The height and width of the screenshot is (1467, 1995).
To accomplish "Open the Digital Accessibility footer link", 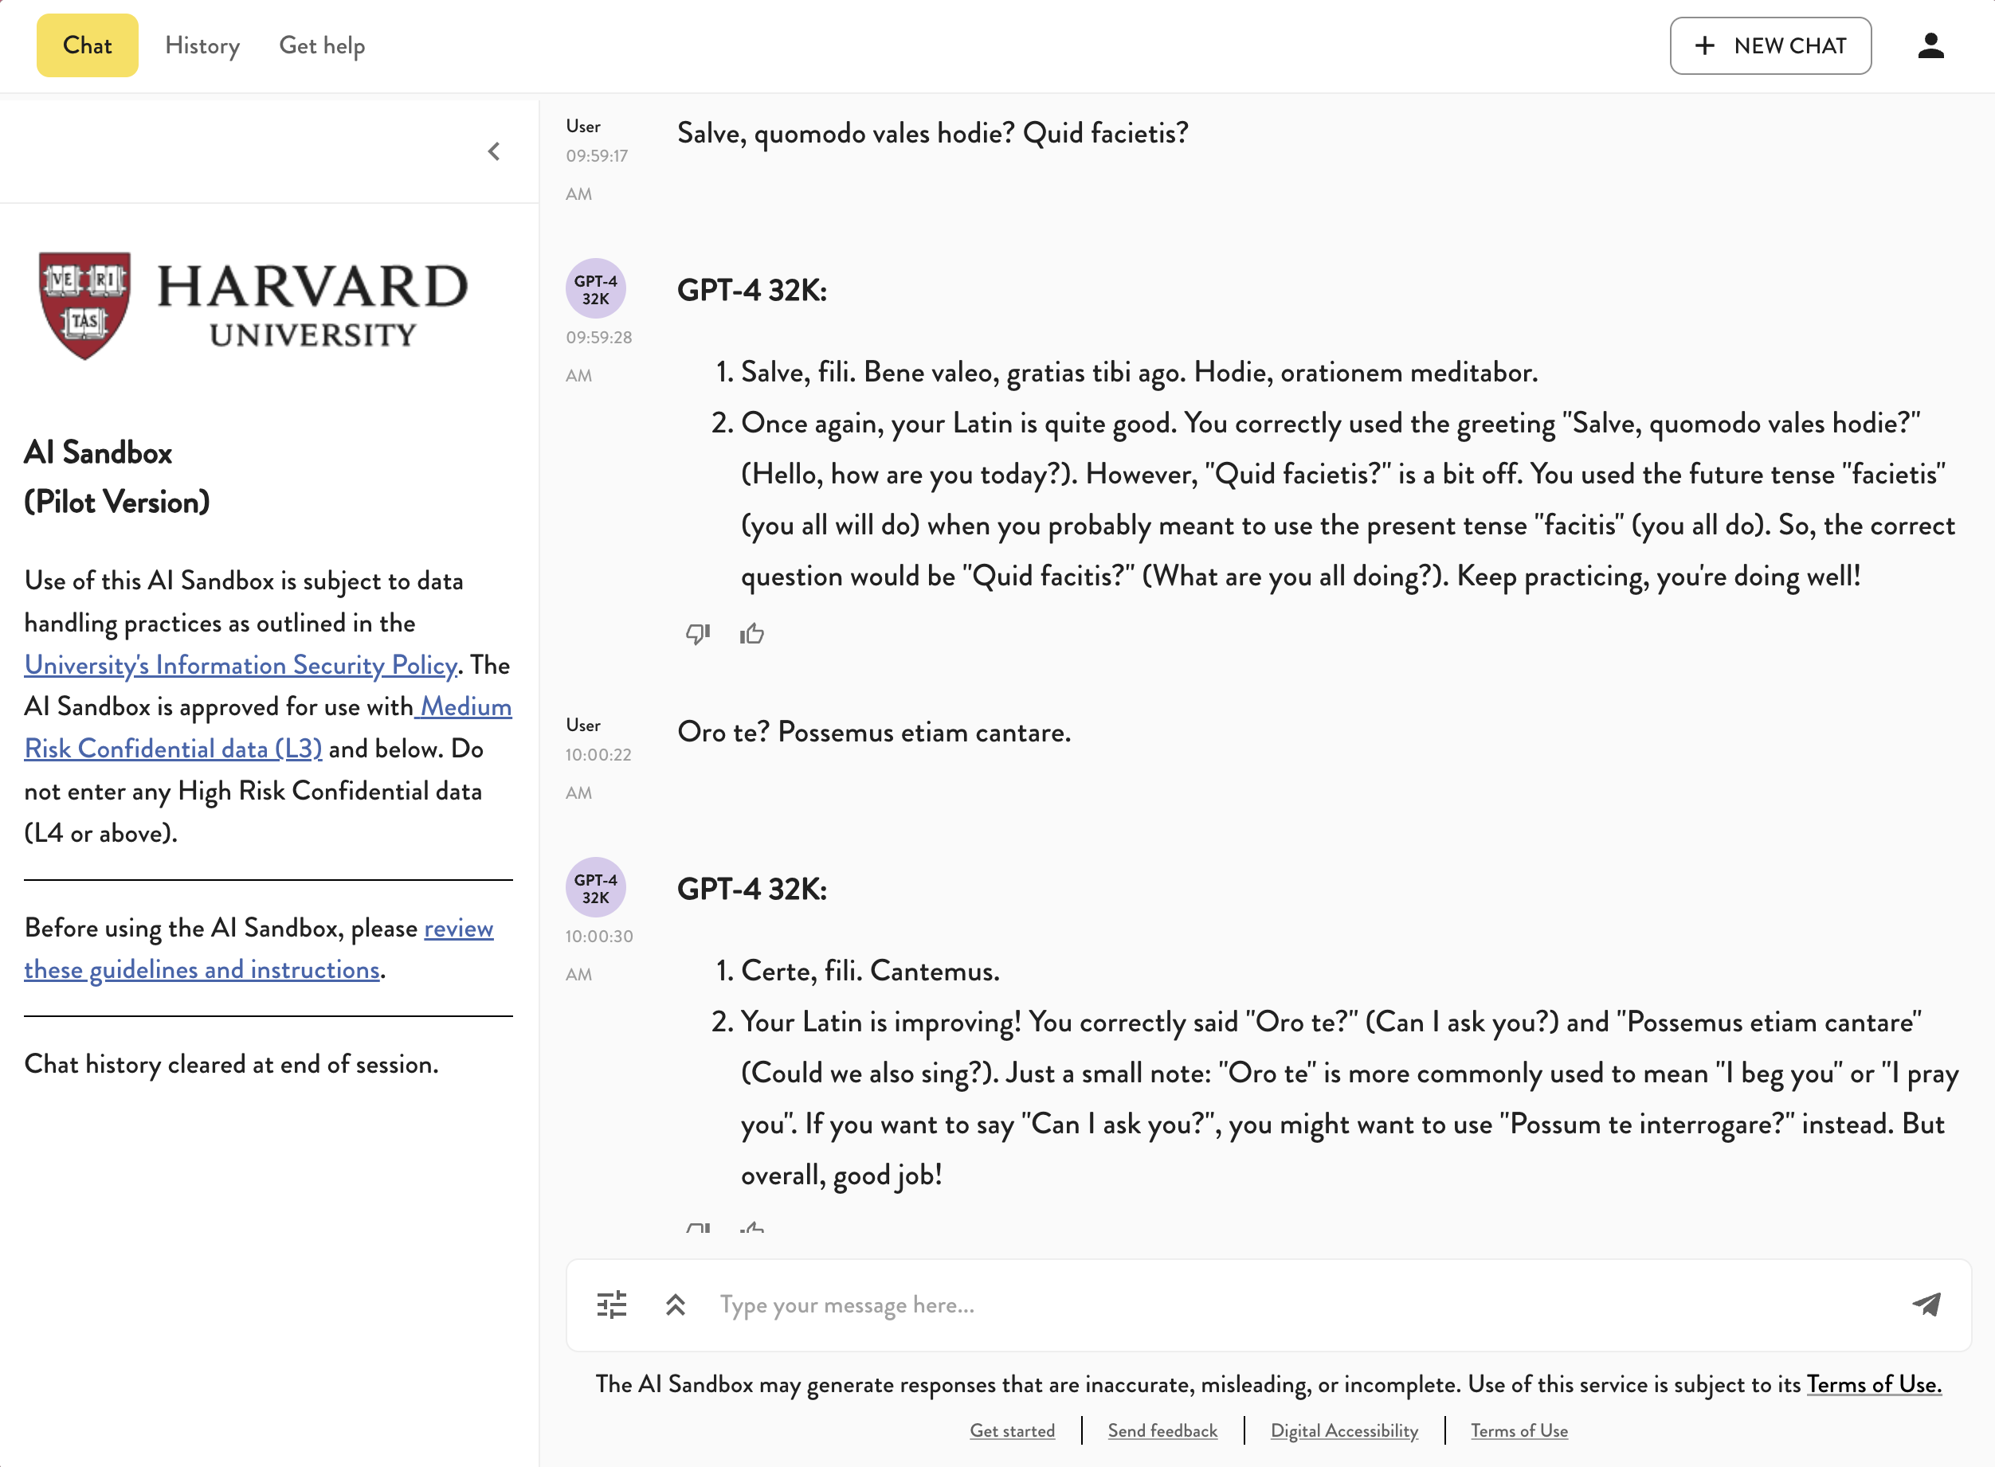I will pos(1343,1430).
